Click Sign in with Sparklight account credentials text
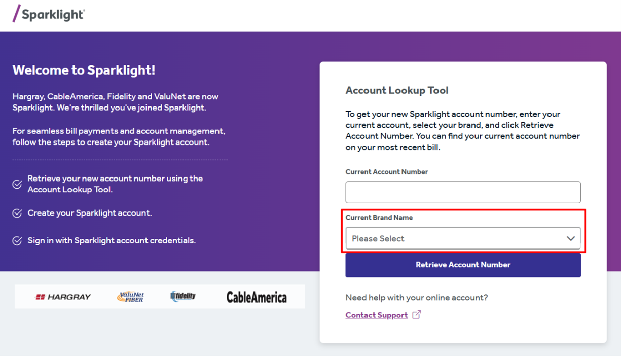 112,240
